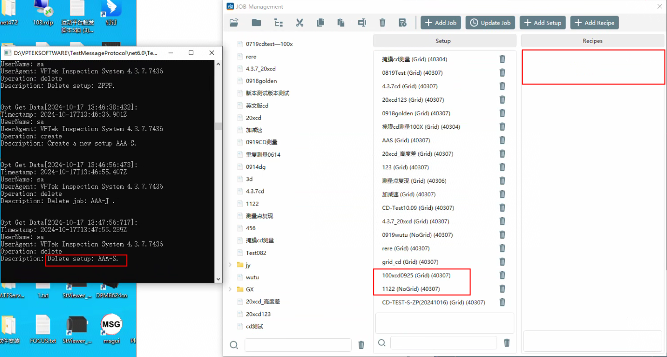
Task: Click the paste clipboard icon
Action: point(341,23)
